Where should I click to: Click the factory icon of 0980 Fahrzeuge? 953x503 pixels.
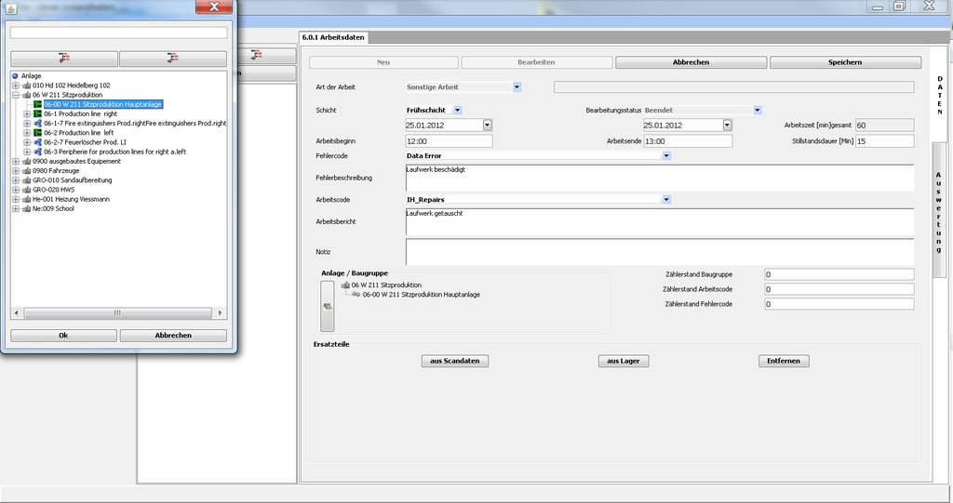[x=26, y=171]
